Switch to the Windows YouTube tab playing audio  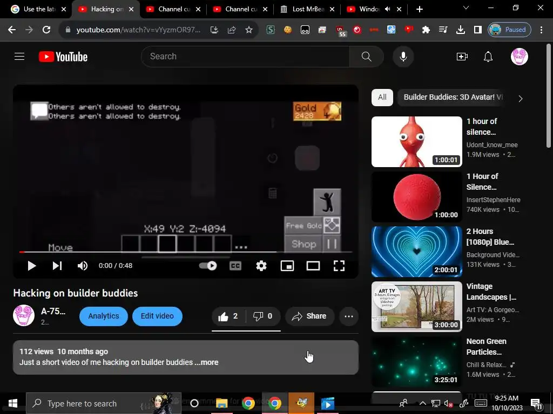(x=374, y=9)
